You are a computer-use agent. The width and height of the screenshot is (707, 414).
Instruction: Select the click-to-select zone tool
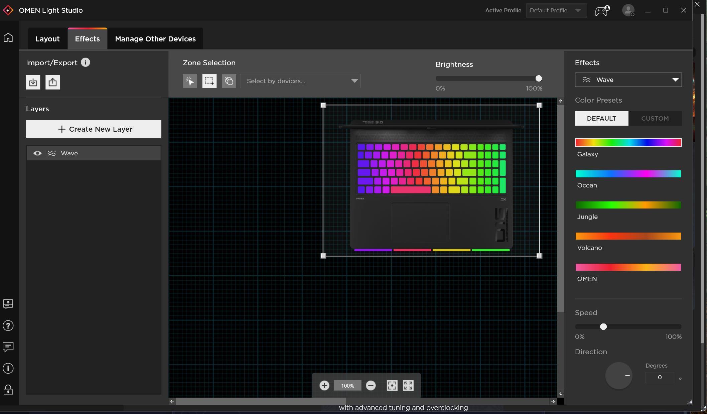190,81
